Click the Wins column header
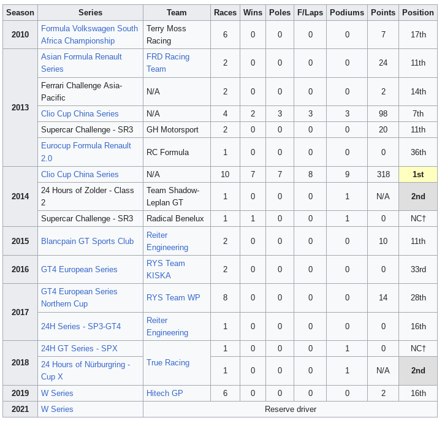442x423 pixels. click(x=253, y=13)
